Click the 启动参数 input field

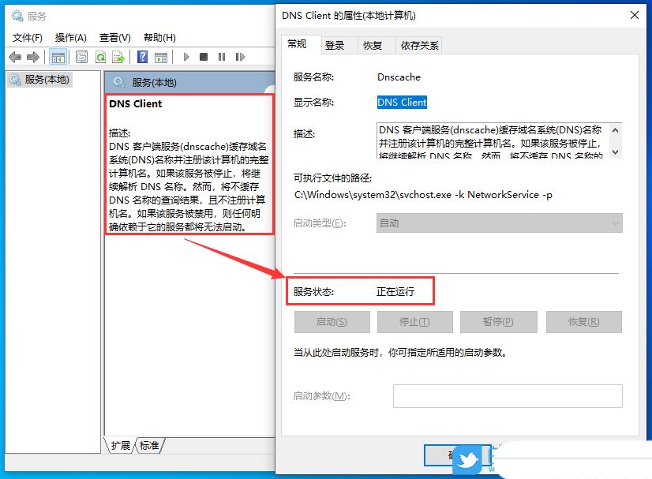(x=508, y=395)
